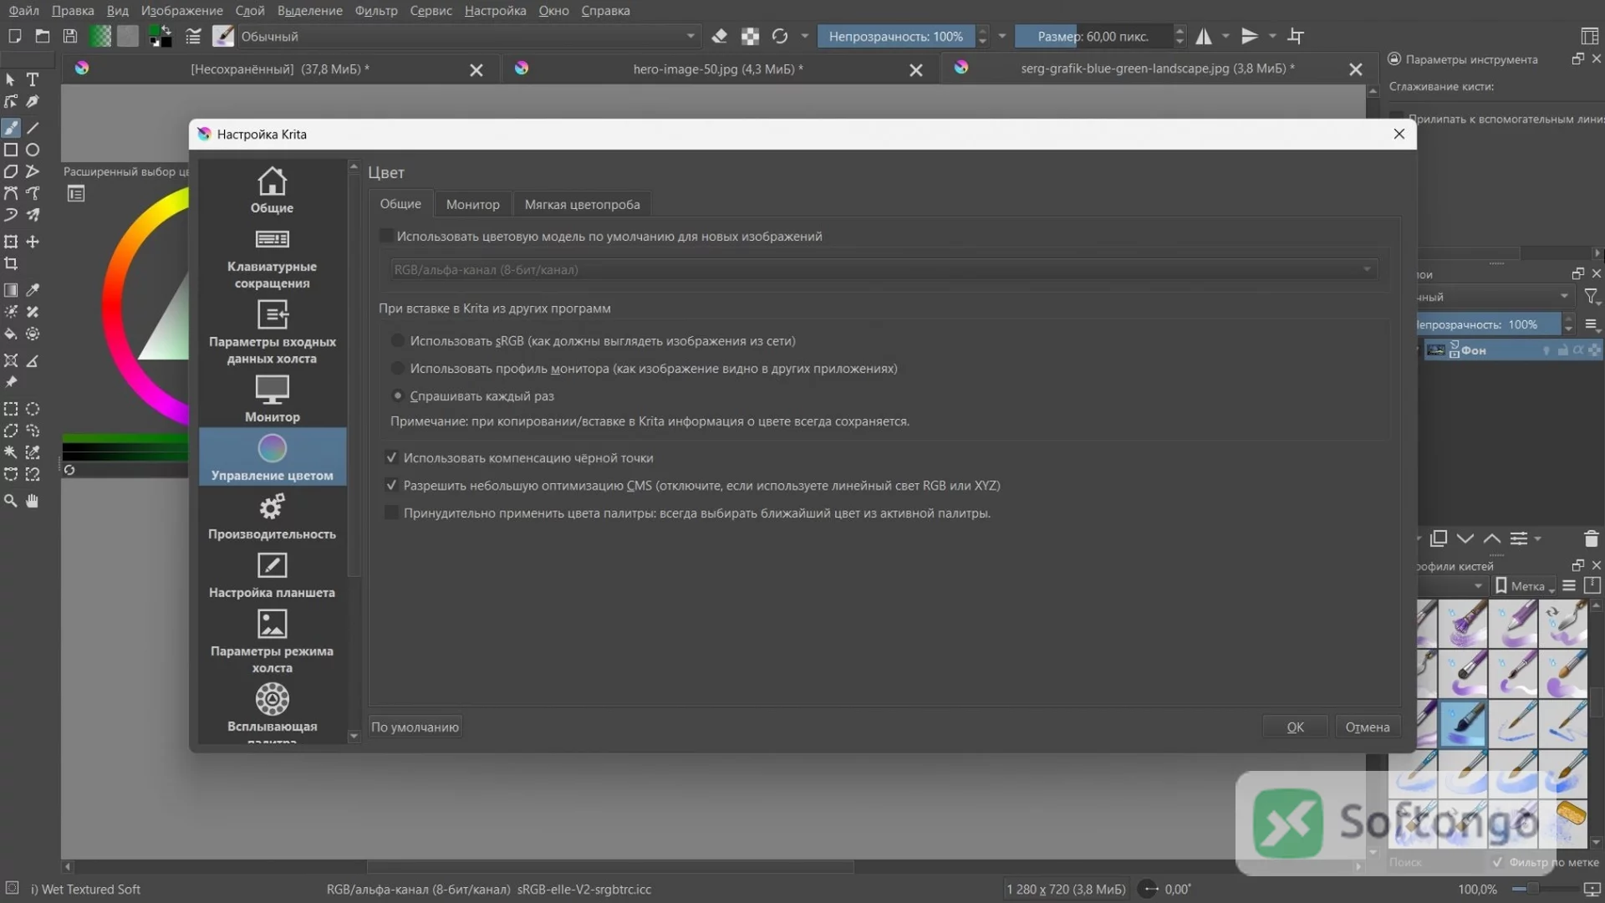Screen dimensions: 1605x903
Task: Select the Ellipse tool in toolbox
Action: click(33, 150)
